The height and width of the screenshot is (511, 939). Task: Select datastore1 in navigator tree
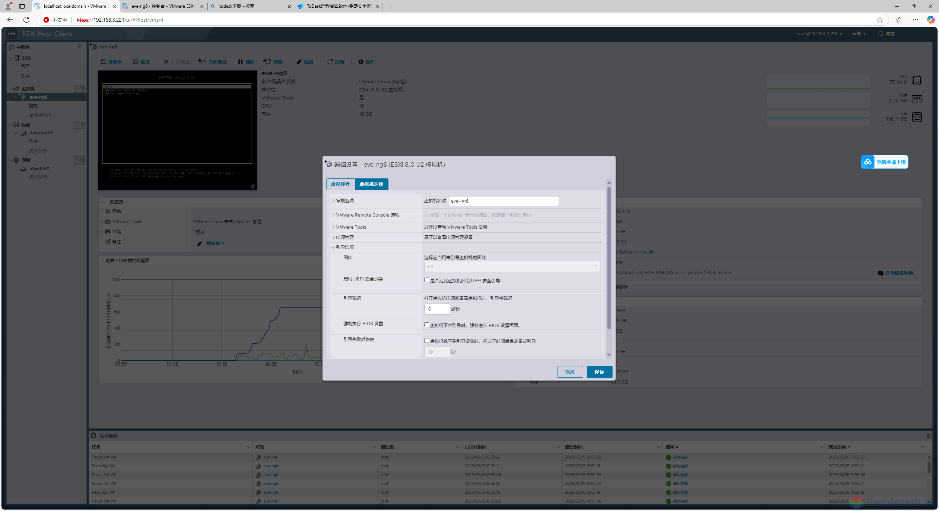(41, 133)
